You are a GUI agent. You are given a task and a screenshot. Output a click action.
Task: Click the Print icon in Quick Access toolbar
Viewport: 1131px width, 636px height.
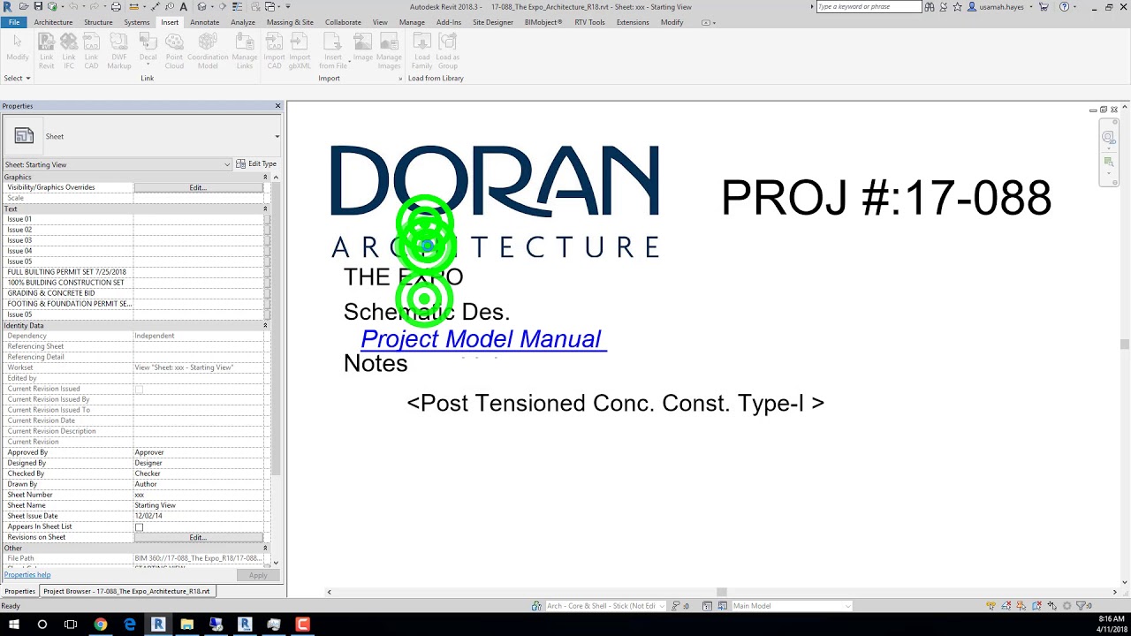pos(116,6)
